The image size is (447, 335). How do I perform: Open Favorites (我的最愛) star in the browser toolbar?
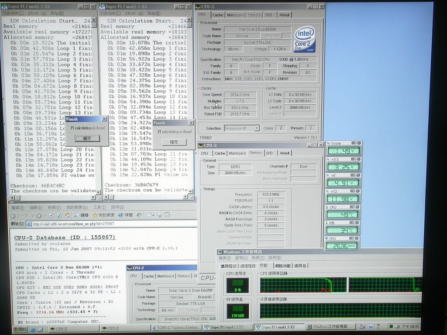click(103, 215)
